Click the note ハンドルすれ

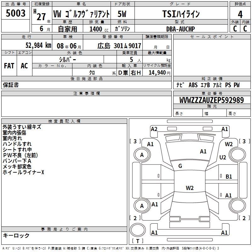[17, 144]
